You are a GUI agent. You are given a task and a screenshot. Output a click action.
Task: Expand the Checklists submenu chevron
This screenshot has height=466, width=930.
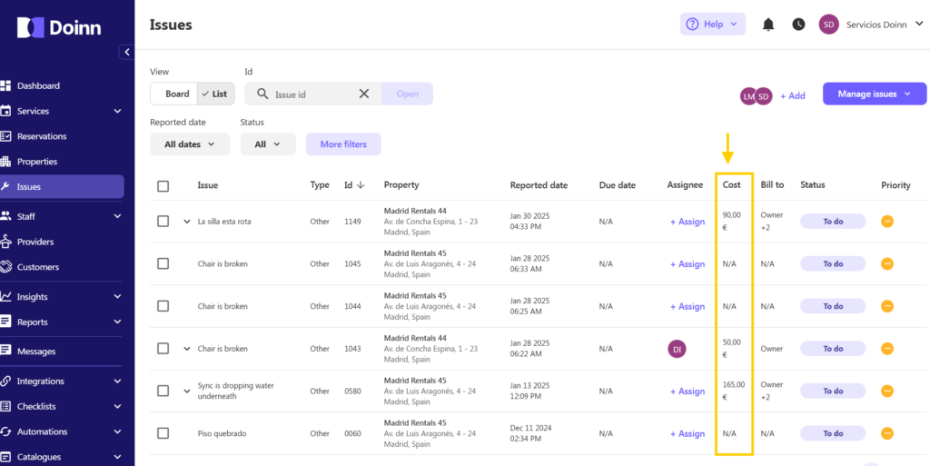tap(117, 407)
